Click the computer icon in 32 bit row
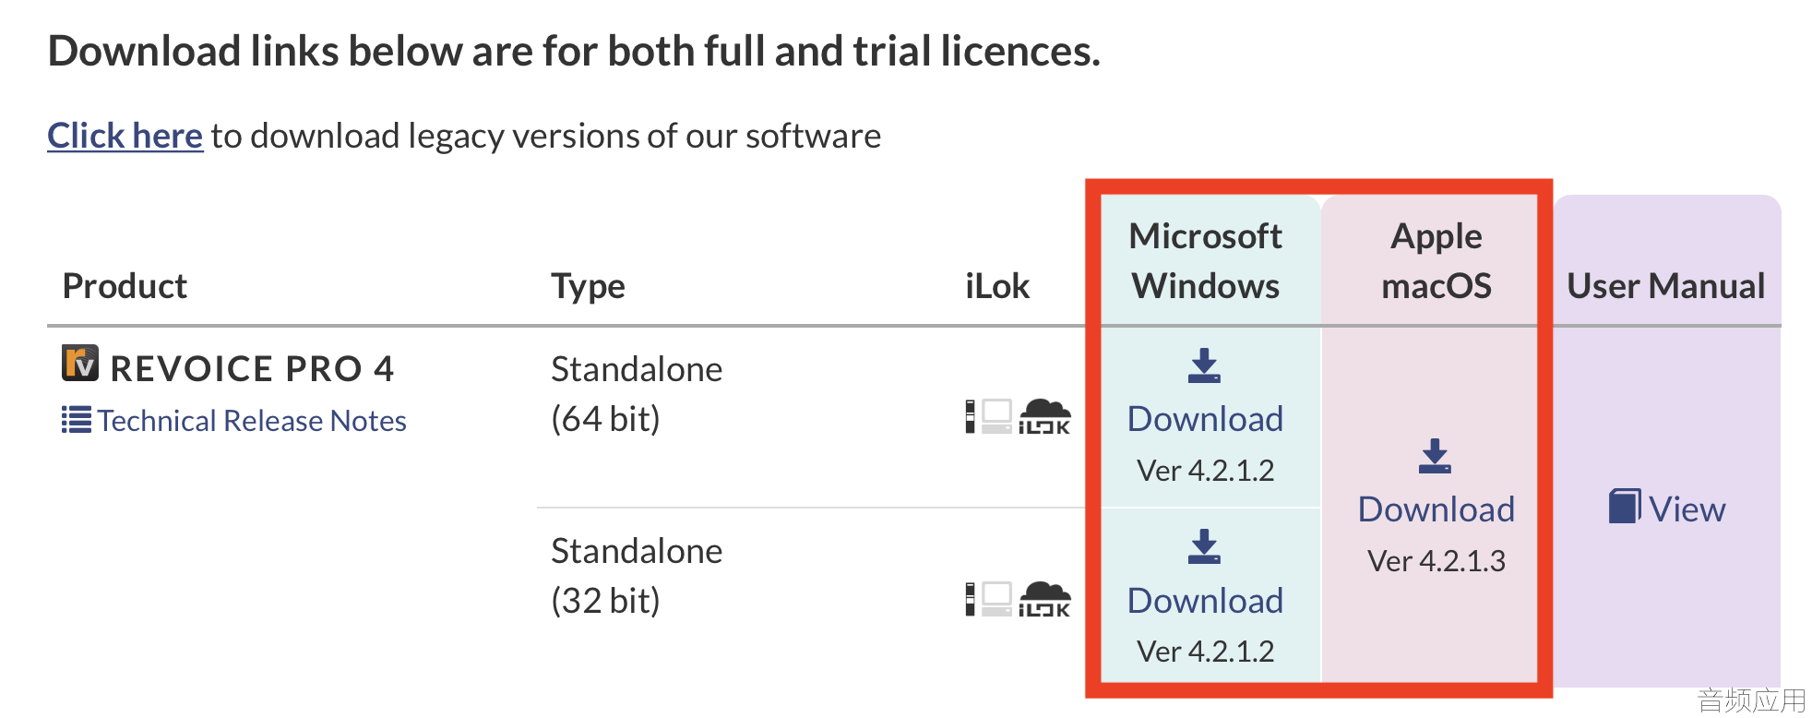This screenshot has width=1812, height=718. pos(996,598)
